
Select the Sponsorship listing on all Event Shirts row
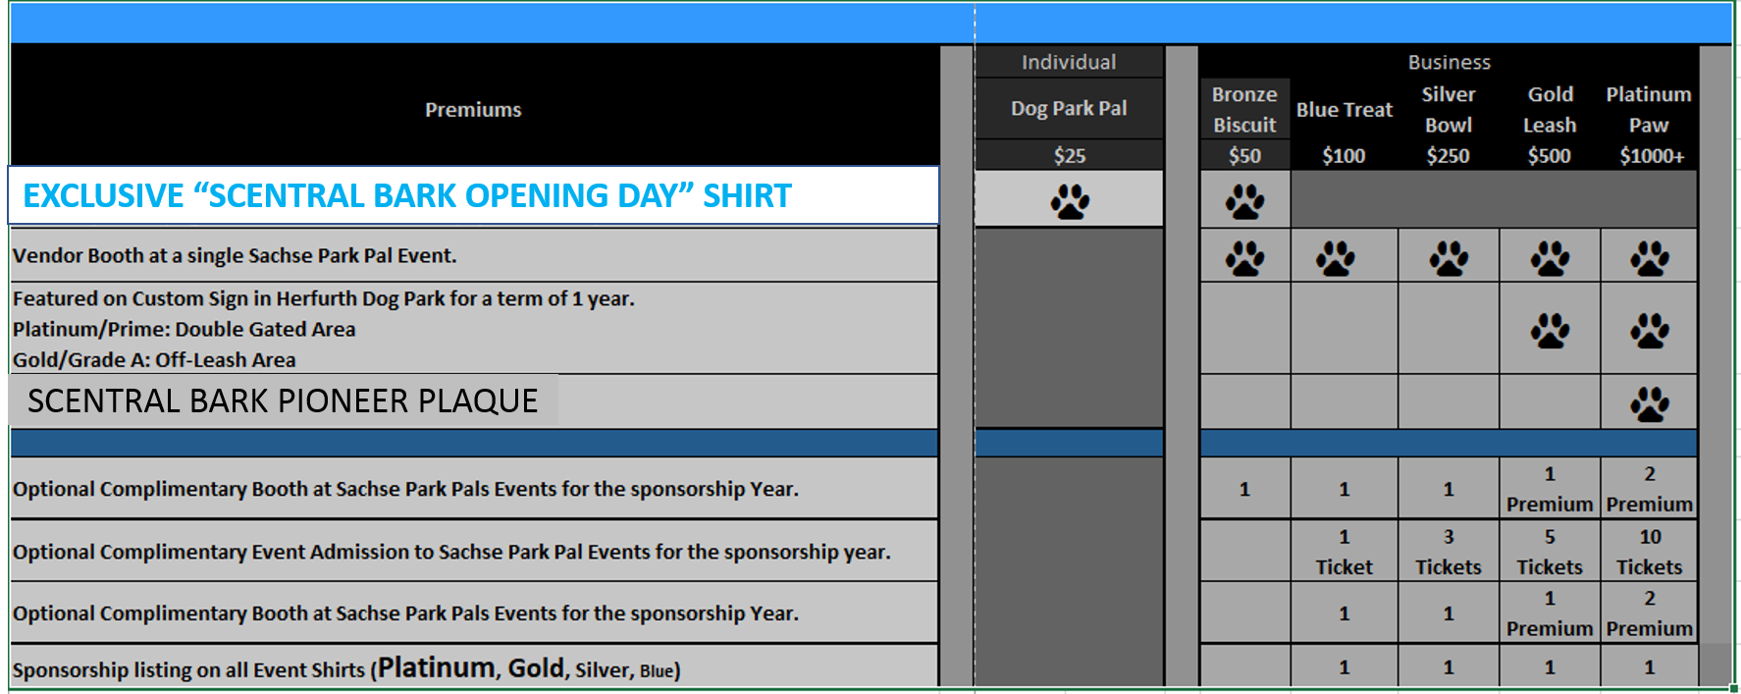point(474,667)
